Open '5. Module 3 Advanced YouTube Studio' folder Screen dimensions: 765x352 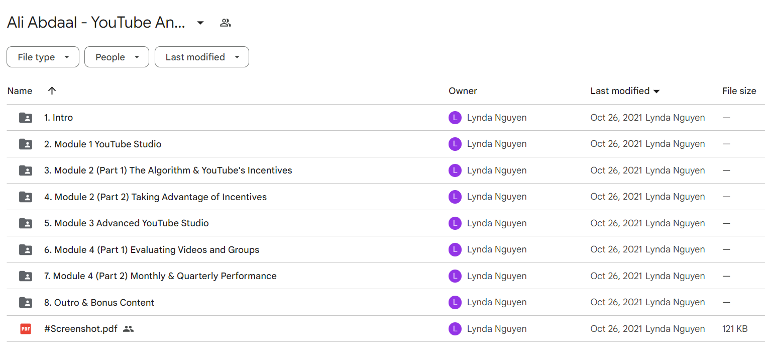(x=127, y=223)
